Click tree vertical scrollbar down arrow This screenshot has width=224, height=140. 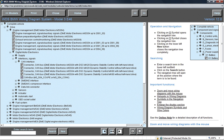pyautogui.click(x=144, y=122)
